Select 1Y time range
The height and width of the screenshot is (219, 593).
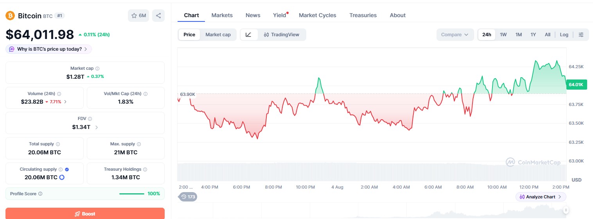(x=533, y=35)
